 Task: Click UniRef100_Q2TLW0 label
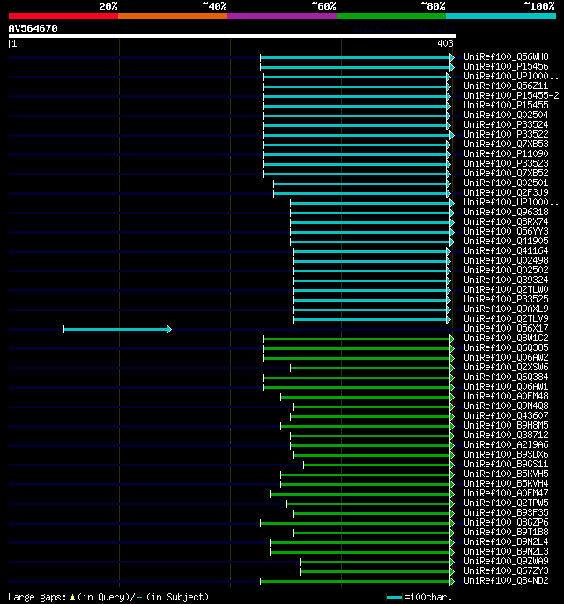[x=506, y=289]
